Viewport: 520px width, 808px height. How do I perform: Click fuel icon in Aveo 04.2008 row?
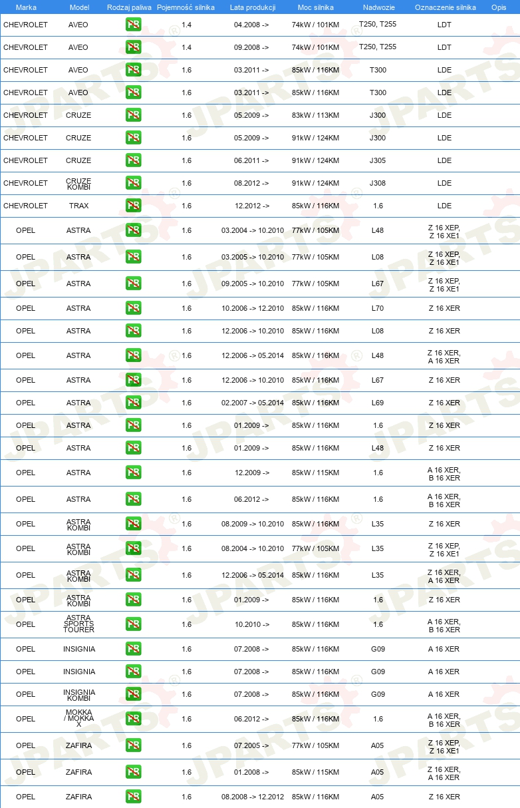tap(133, 25)
